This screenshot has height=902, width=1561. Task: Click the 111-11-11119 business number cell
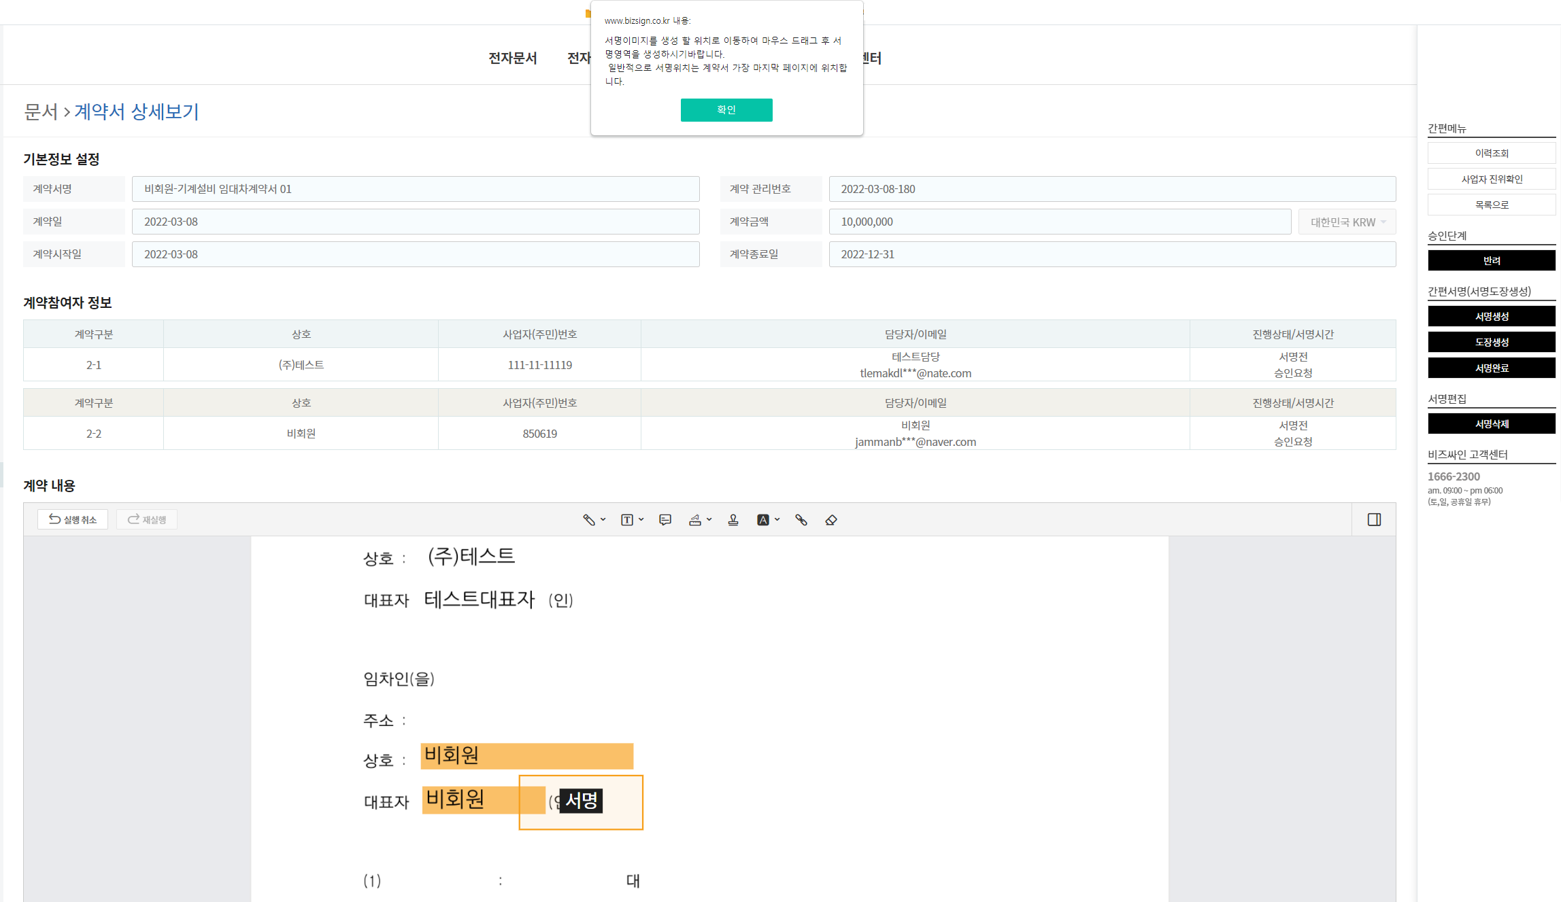tap(539, 365)
